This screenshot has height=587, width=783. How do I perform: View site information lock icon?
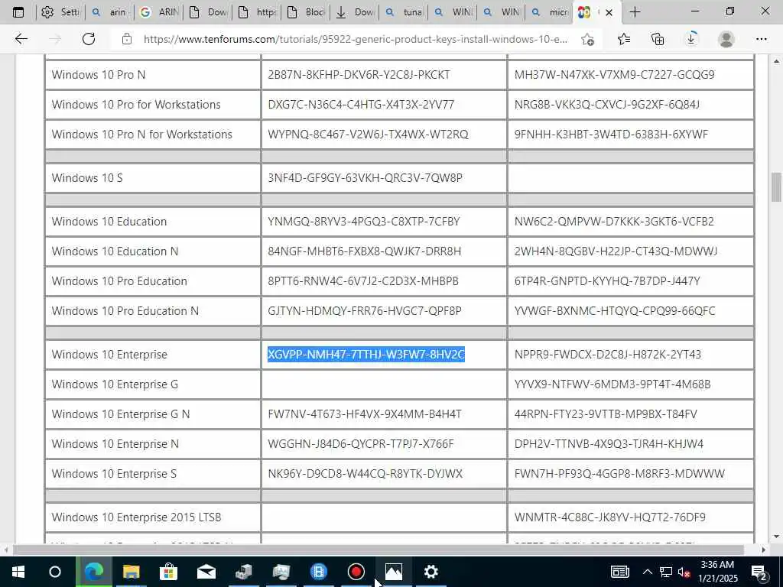coord(127,39)
